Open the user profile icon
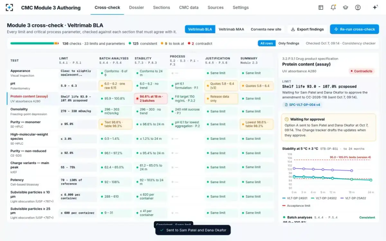The image size is (386, 241). pos(358,7)
